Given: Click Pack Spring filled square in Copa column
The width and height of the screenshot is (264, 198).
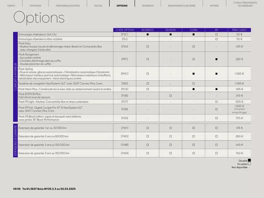Looking at the screenshot, I should (194, 74).
